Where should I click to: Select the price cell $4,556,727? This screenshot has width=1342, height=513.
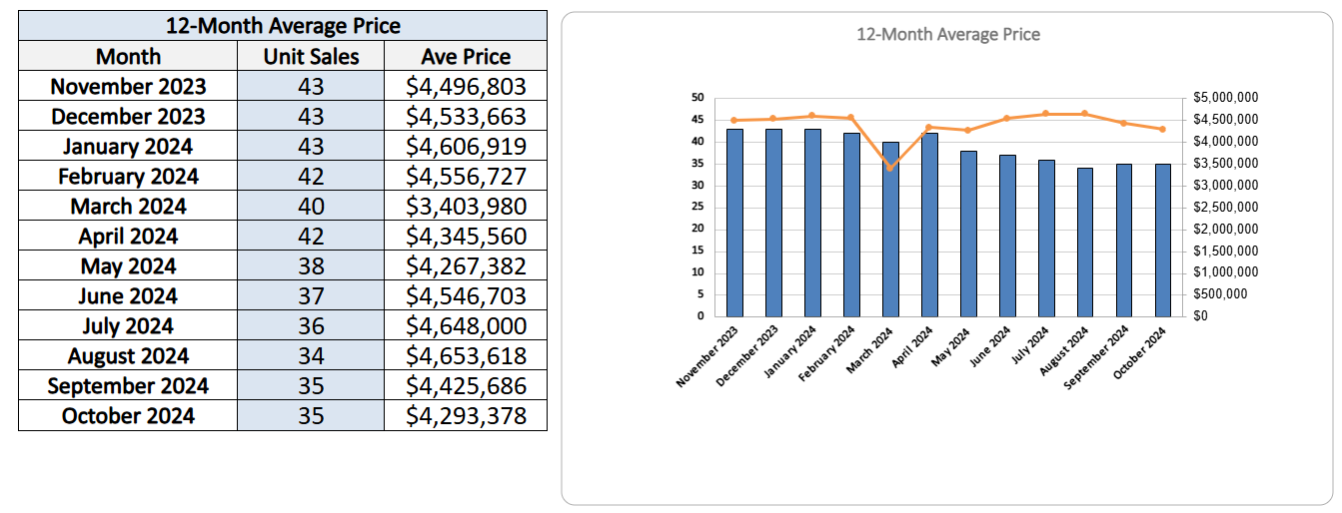click(466, 176)
